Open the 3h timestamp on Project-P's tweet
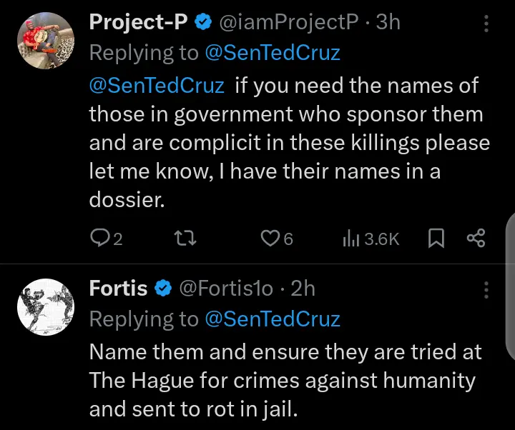Viewport: 515px width, 430px height. tap(388, 23)
